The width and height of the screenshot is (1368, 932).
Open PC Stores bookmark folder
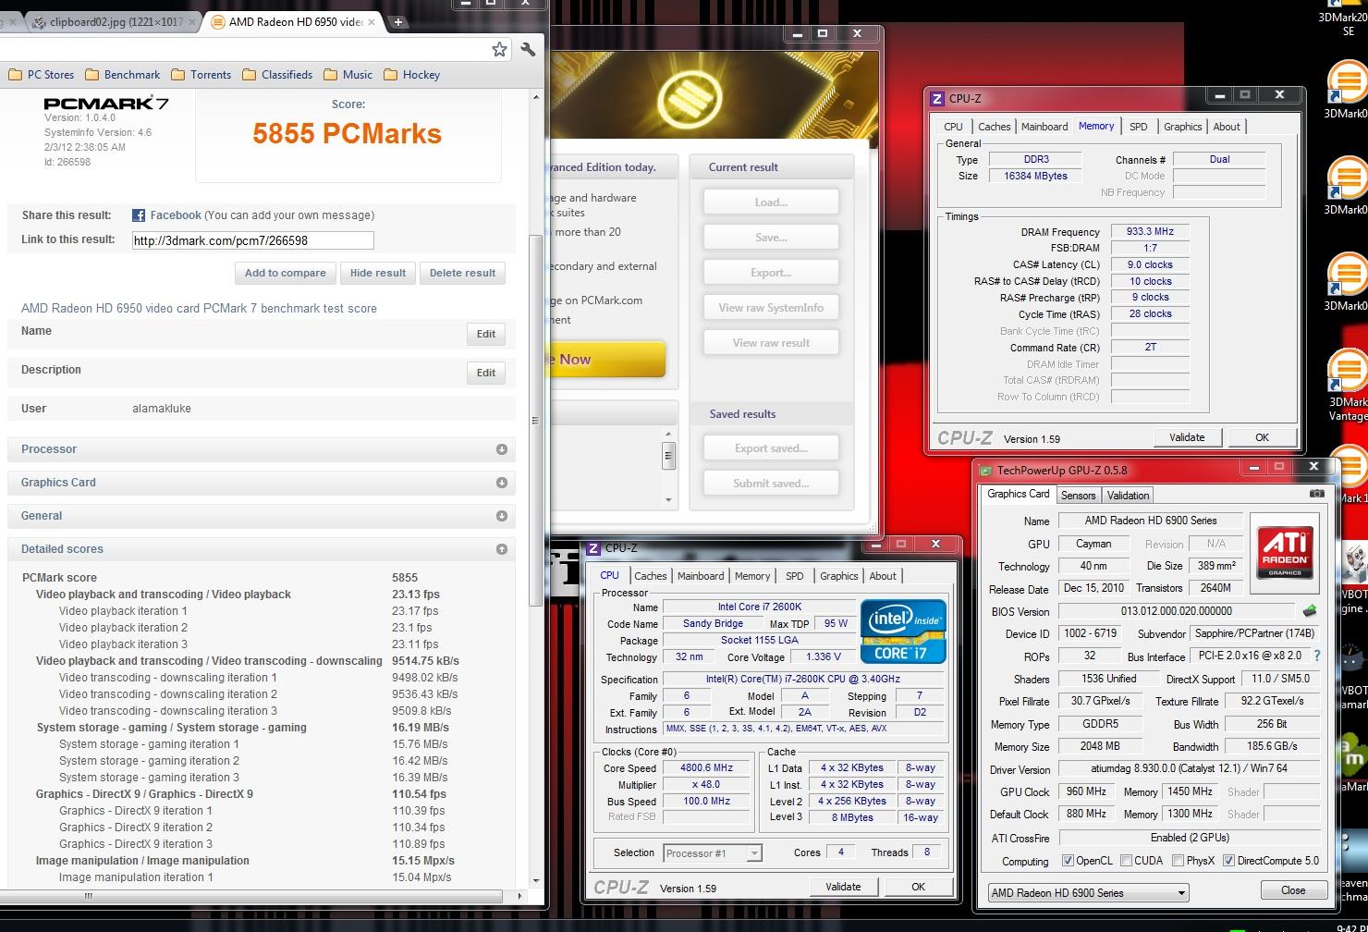41,75
